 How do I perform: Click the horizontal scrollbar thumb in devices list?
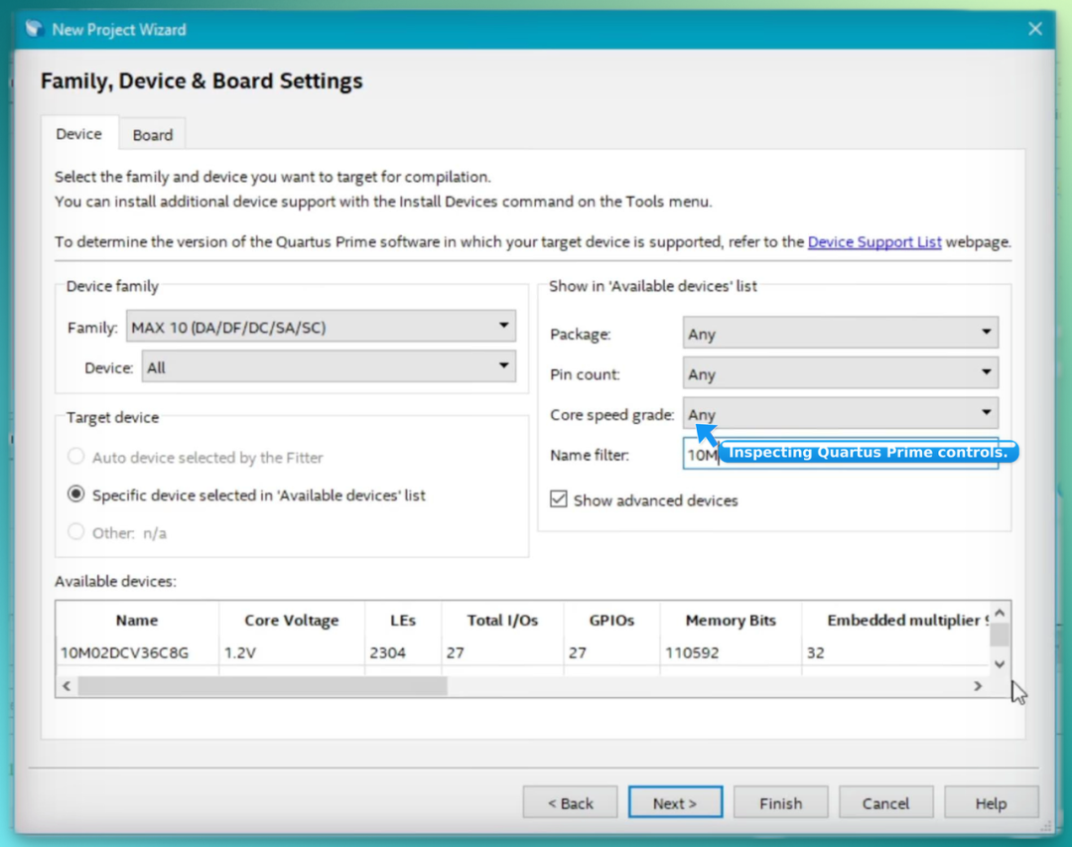pos(262,685)
